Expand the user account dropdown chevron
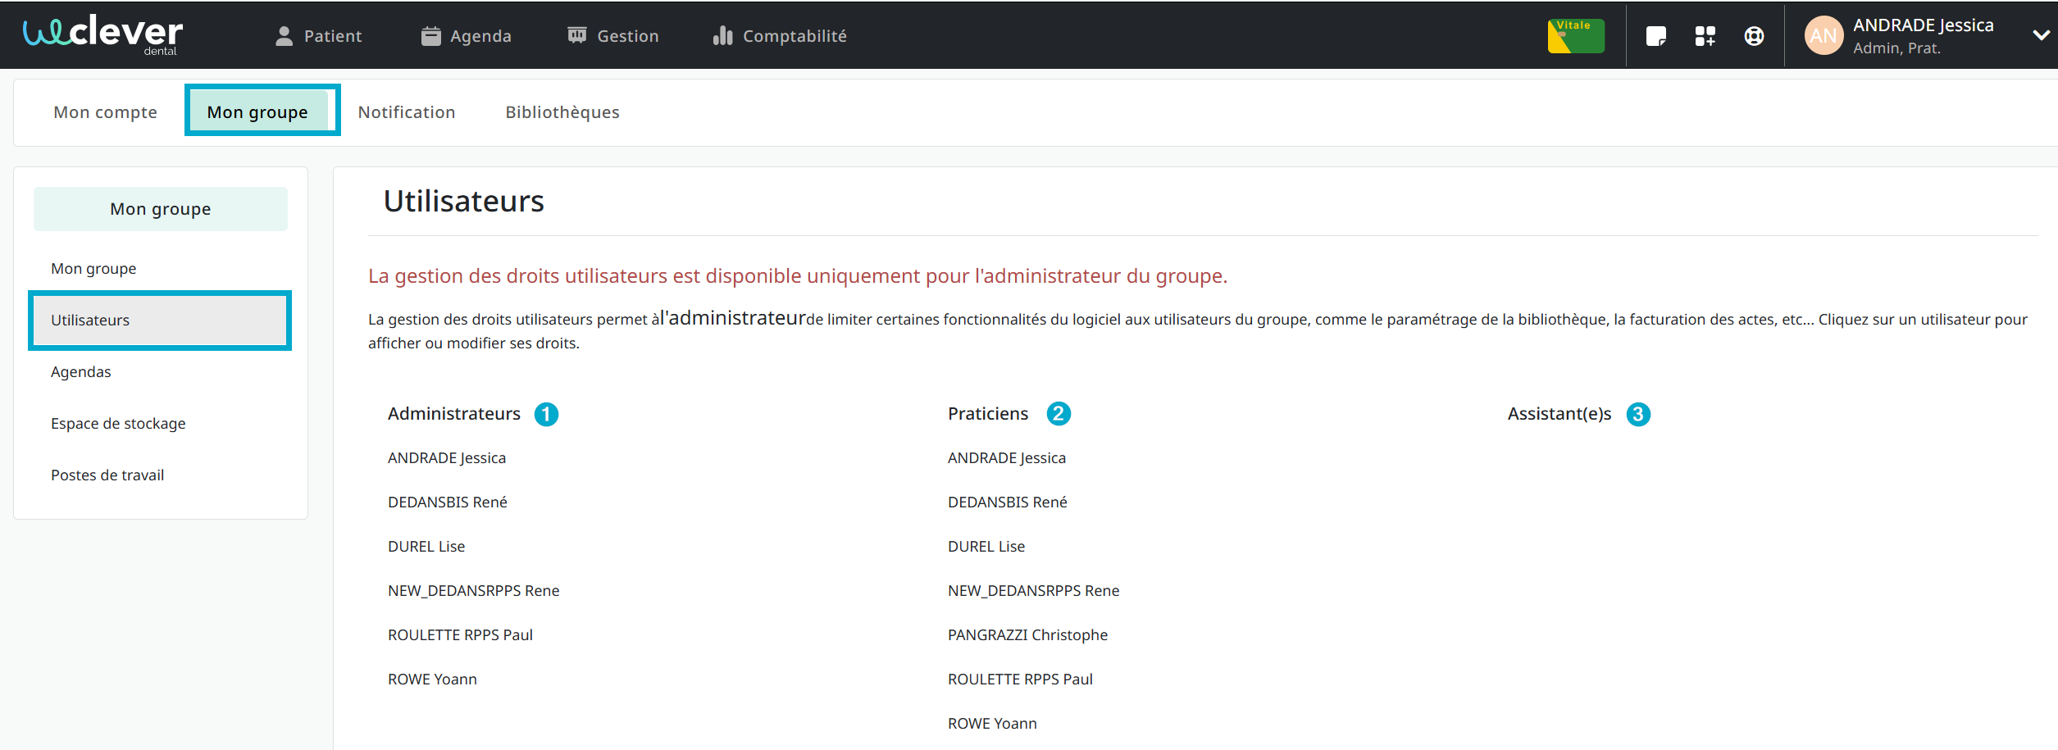Image resolution: width=2058 pixels, height=750 pixels. pos(2040,35)
